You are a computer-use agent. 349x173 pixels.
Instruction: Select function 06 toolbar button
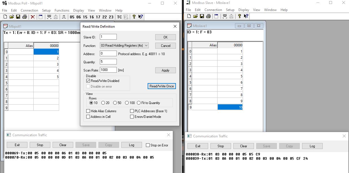click(79, 17)
